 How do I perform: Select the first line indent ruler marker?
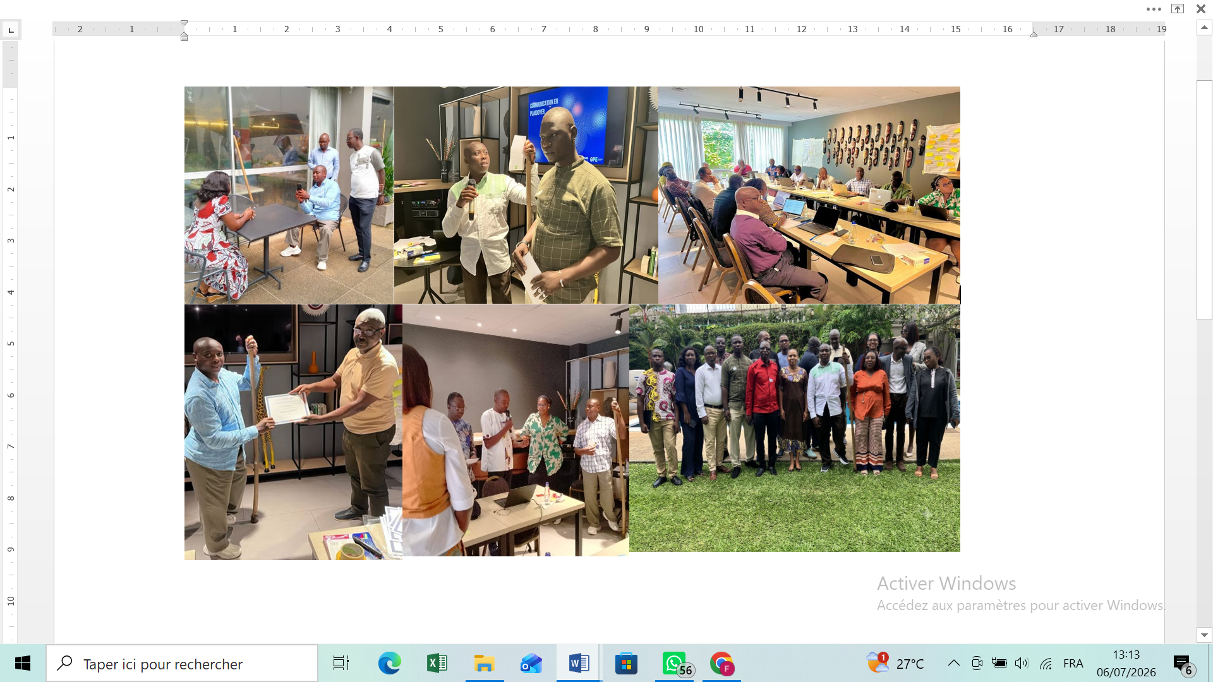[x=184, y=23]
